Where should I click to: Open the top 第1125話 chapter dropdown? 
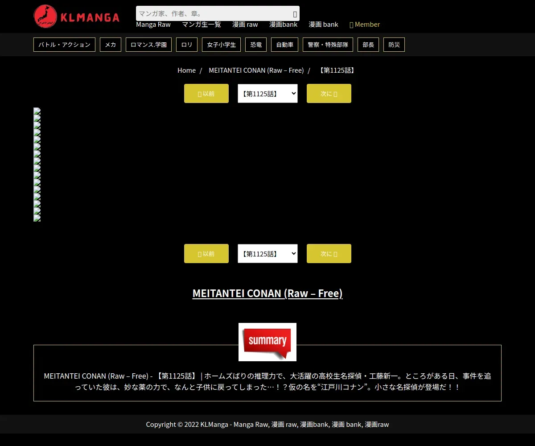(x=267, y=93)
